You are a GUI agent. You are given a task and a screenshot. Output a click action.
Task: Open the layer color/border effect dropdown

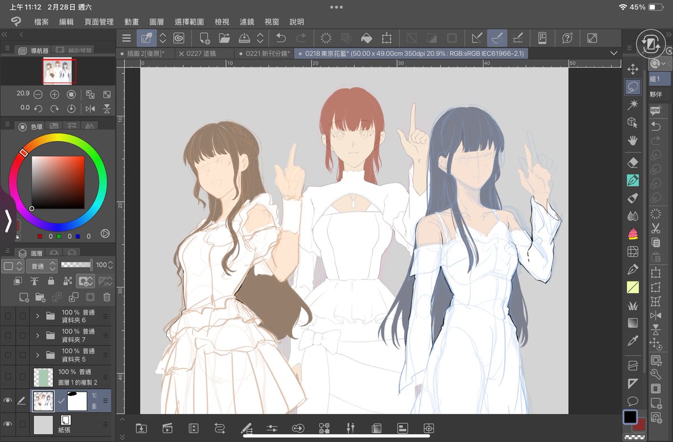13,265
